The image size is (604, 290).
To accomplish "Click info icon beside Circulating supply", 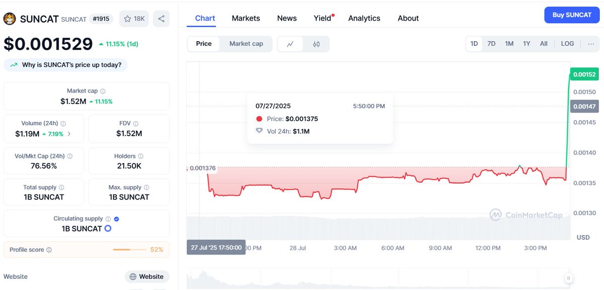I will click(x=108, y=219).
